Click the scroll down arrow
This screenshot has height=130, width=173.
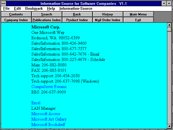click(169, 126)
